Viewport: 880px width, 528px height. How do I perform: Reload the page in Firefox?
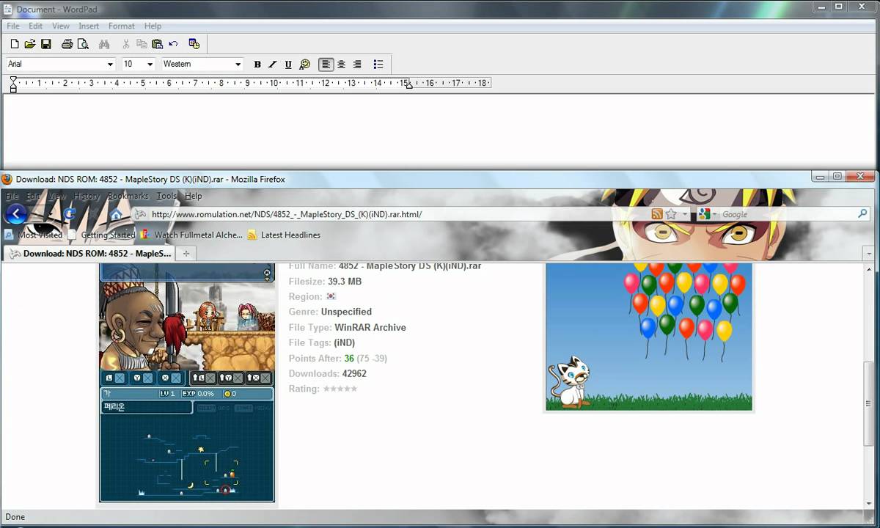[x=70, y=214]
